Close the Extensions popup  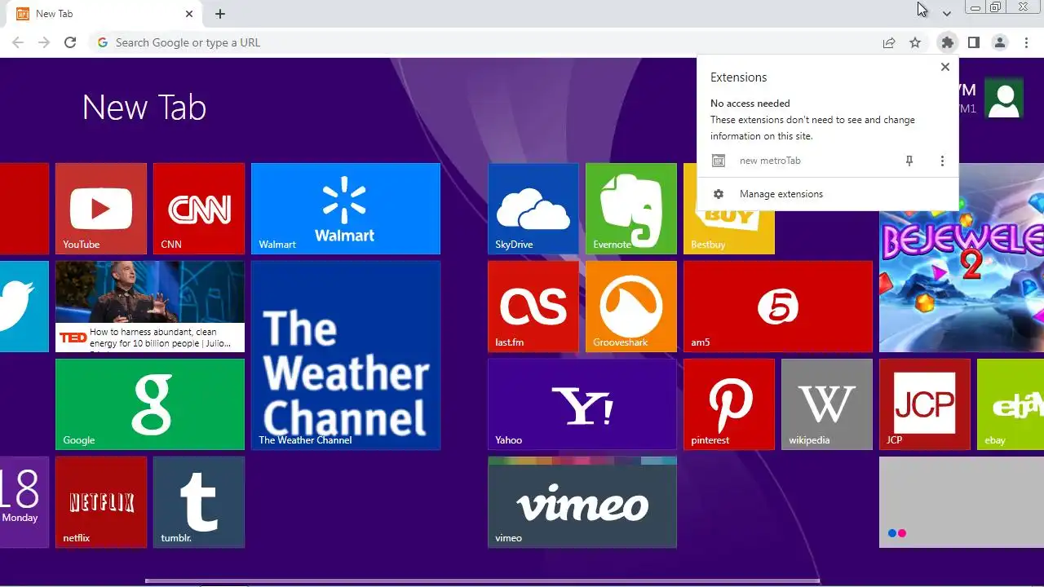(x=945, y=67)
